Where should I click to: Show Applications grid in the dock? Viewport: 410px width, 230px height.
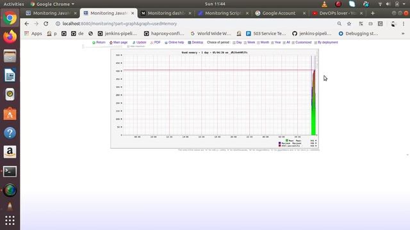10,220
